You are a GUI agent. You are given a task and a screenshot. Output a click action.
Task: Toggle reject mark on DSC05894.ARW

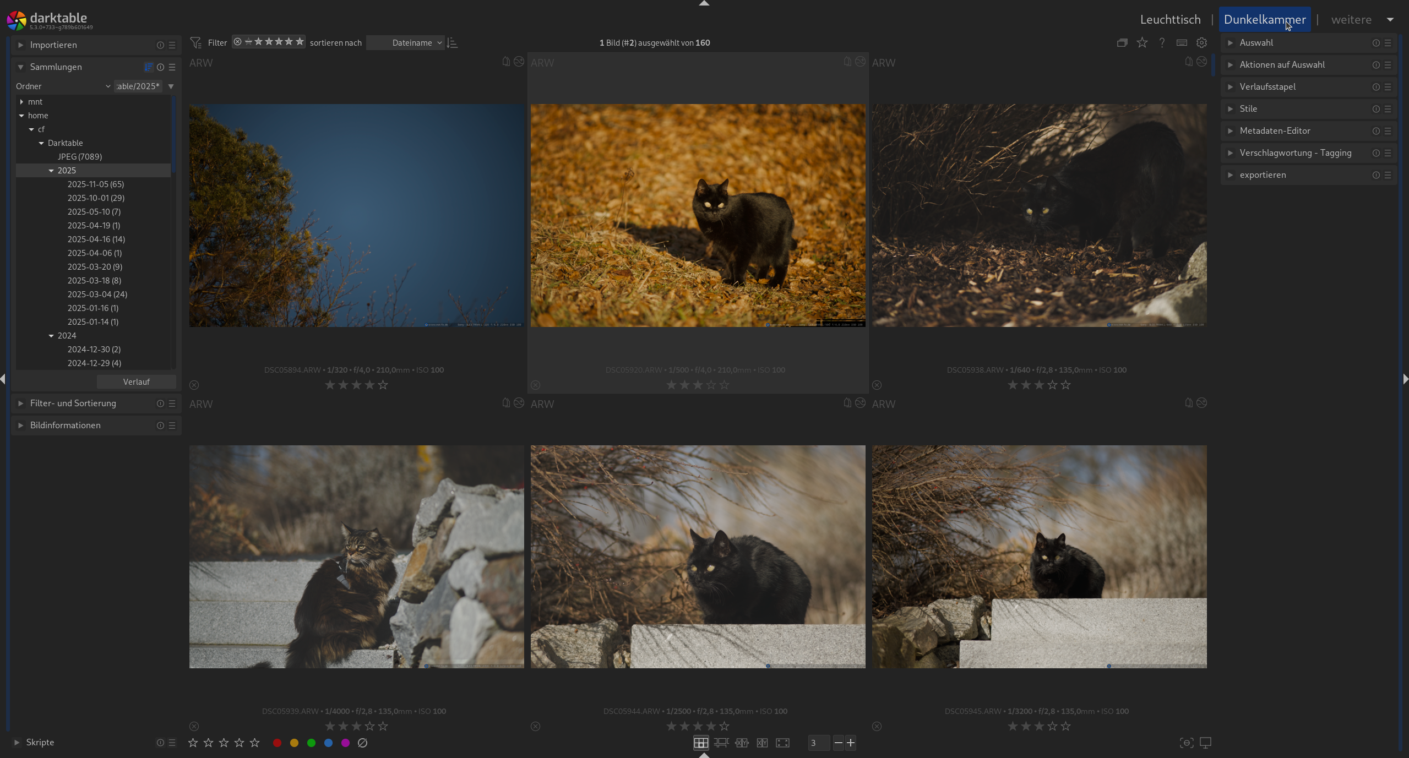coord(194,385)
